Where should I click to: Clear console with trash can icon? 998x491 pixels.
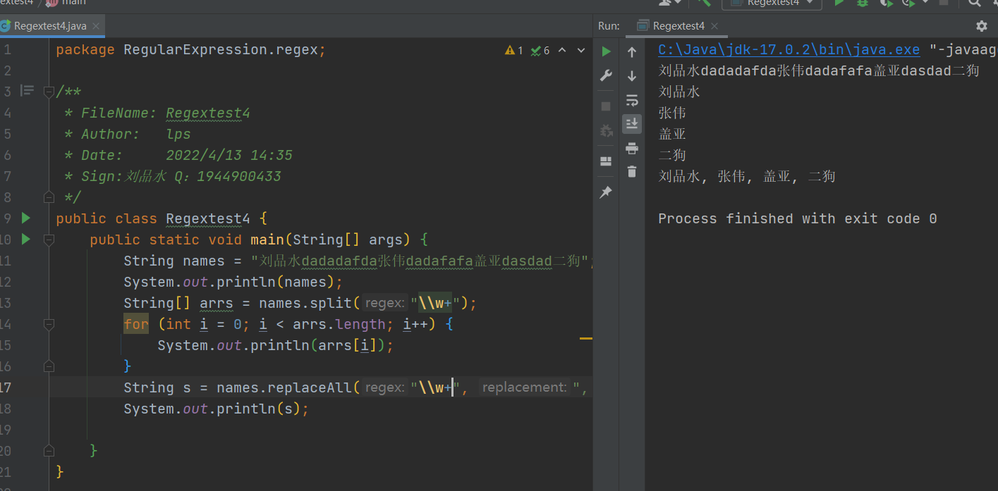pos(632,171)
